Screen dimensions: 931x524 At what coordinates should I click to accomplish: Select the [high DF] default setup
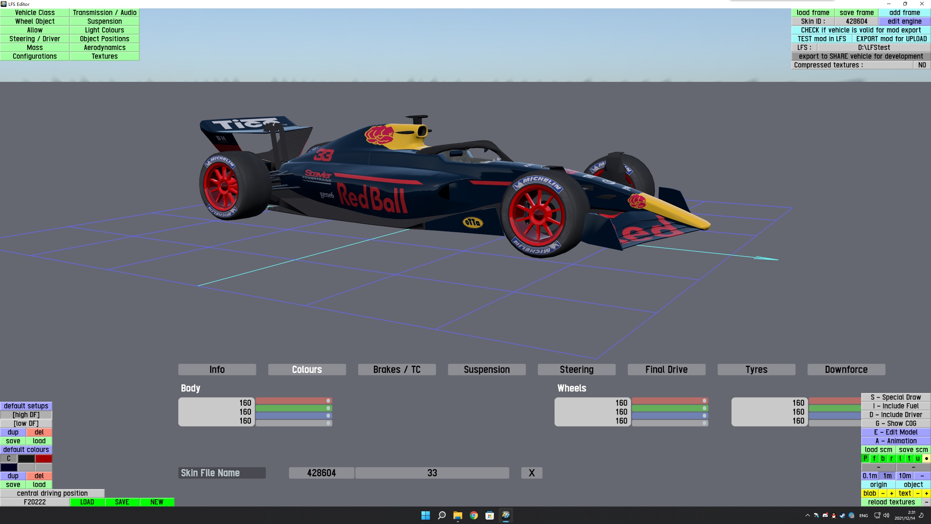[x=26, y=415]
